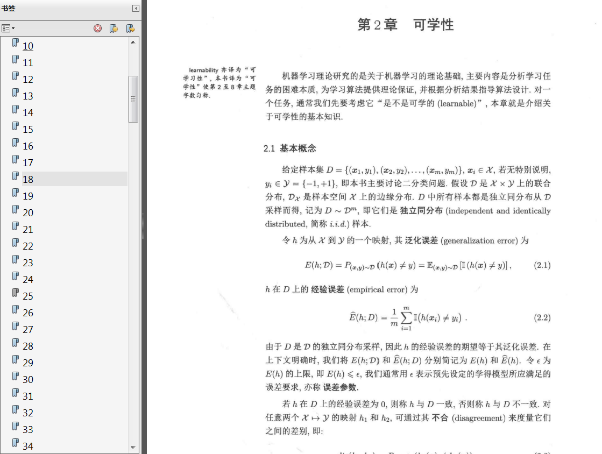Click the bookmark icon next to 18
This screenshot has height=454, width=602.
click(x=16, y=176)
